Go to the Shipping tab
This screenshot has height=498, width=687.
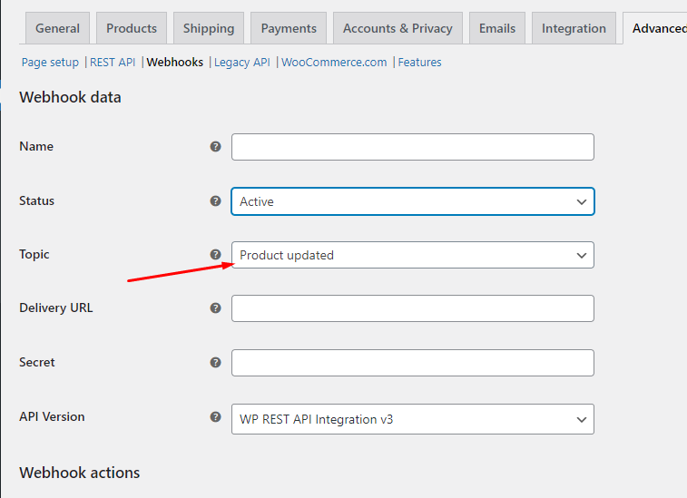[x=209, y=28]
